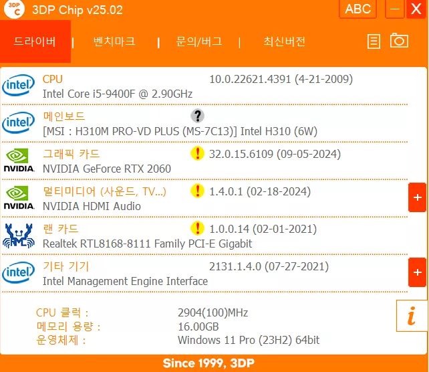Click the 3DP Chip v25.02 title

(x=78, y=10)
